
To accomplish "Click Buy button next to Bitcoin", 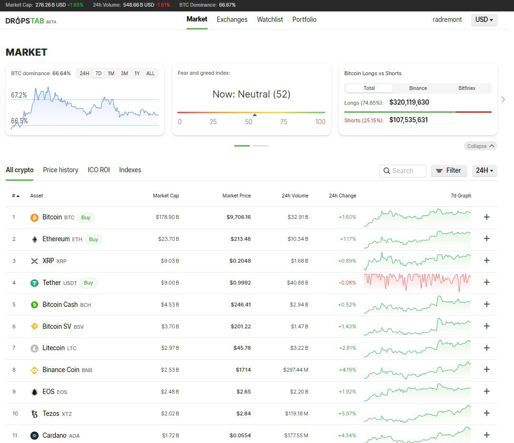I will click(x=86, y=217).
